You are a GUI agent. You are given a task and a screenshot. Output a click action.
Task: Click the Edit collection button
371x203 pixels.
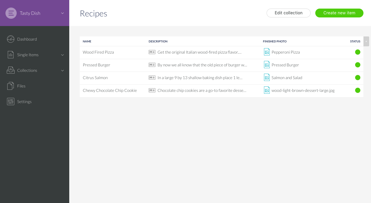coord(288,13)
